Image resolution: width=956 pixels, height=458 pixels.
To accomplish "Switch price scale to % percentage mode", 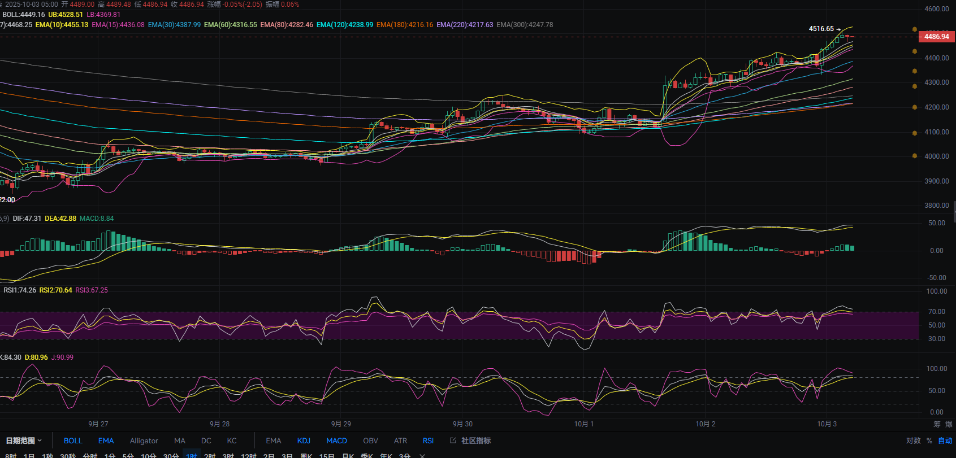I will point(929,440).
